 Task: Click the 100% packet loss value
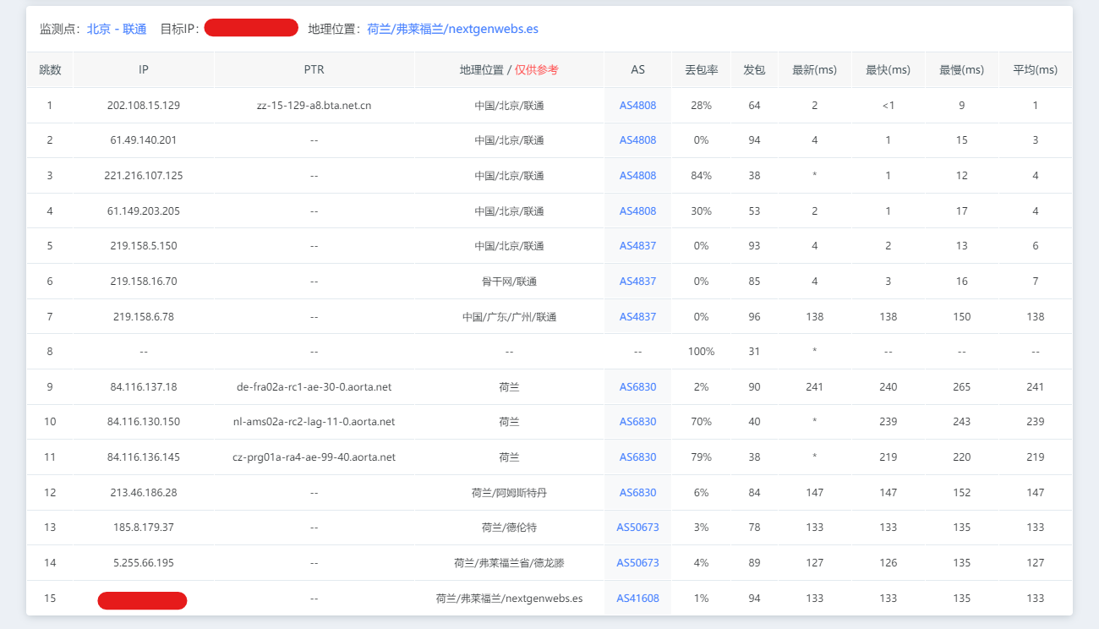pos(701,352)
